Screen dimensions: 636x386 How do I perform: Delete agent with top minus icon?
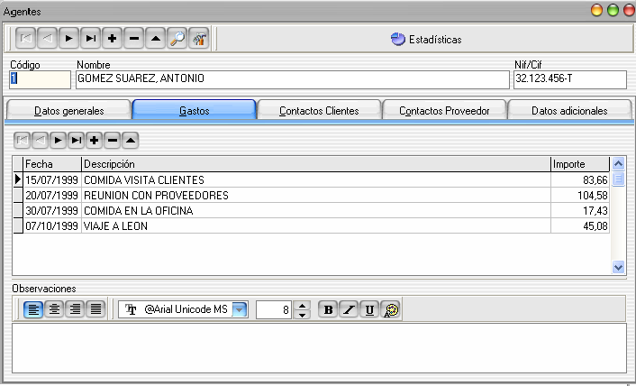click(133, 39)
